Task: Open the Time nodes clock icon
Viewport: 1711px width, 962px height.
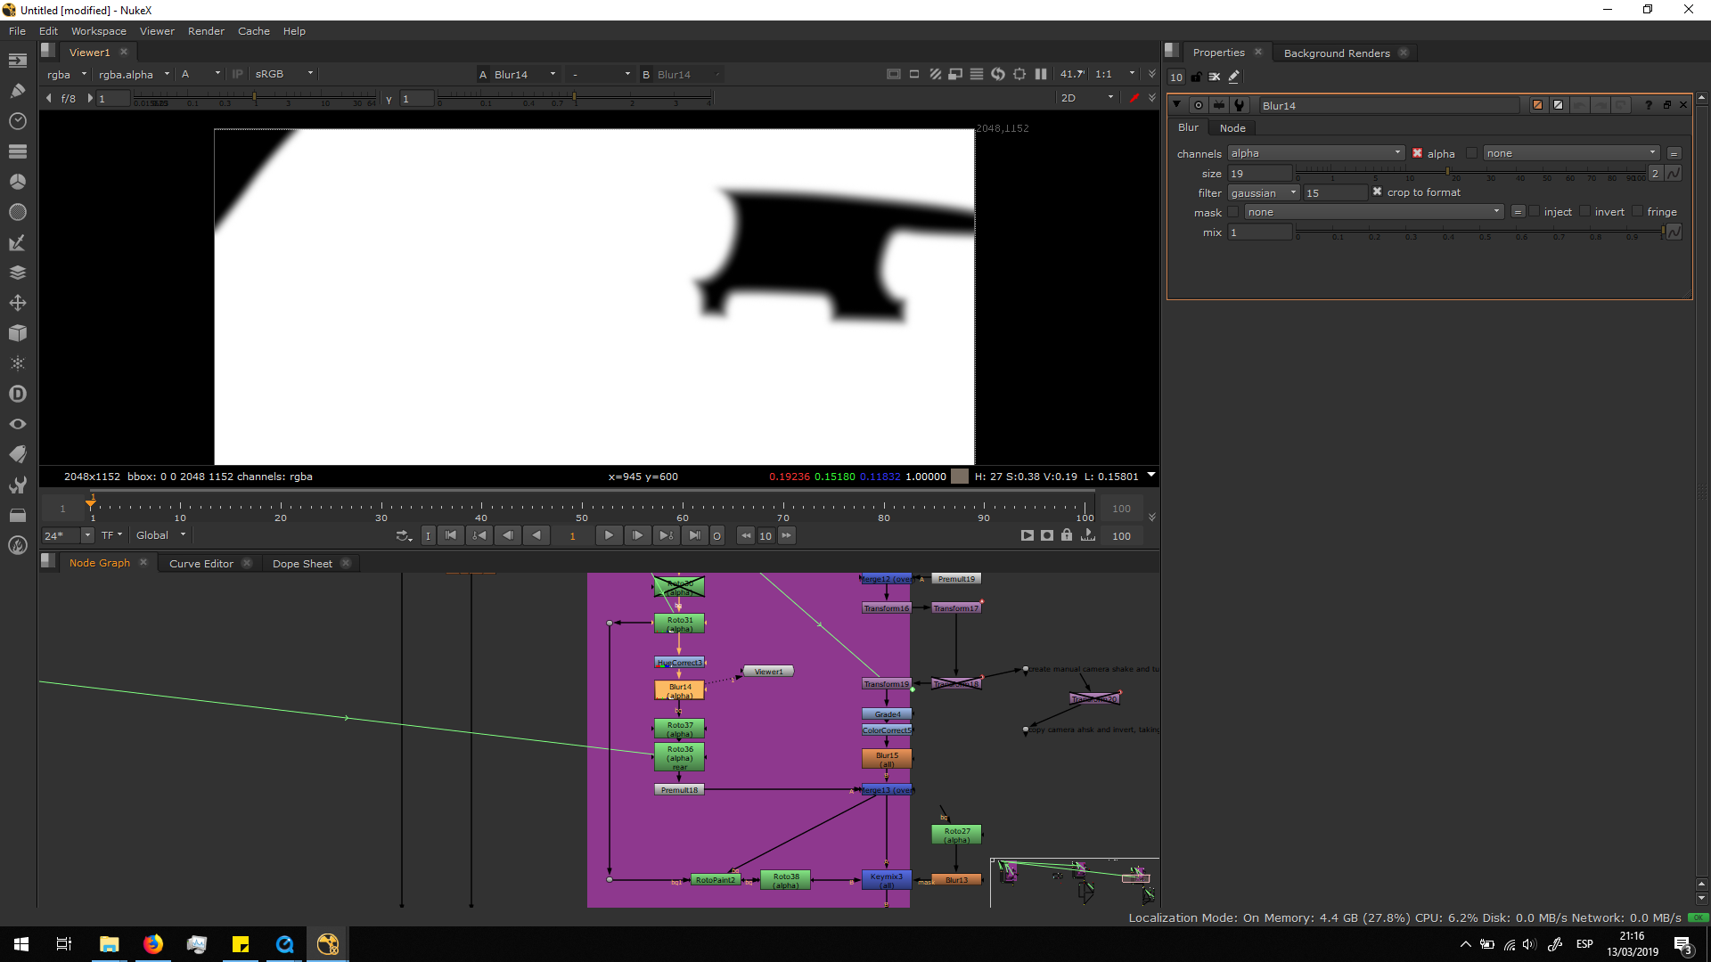Action: [x=17, y=120]
